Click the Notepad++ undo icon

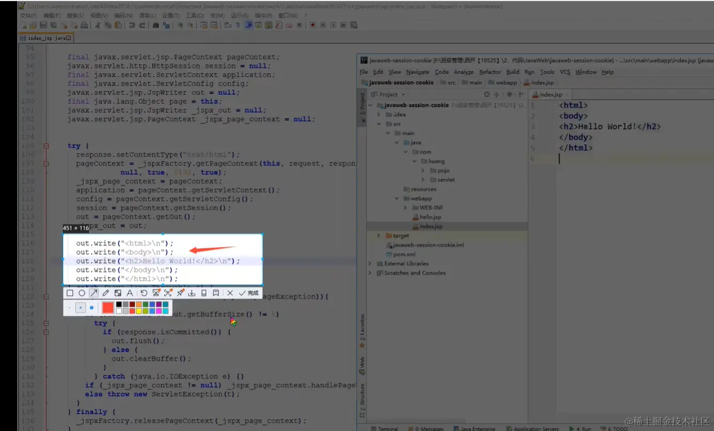[x=131, y=25]
